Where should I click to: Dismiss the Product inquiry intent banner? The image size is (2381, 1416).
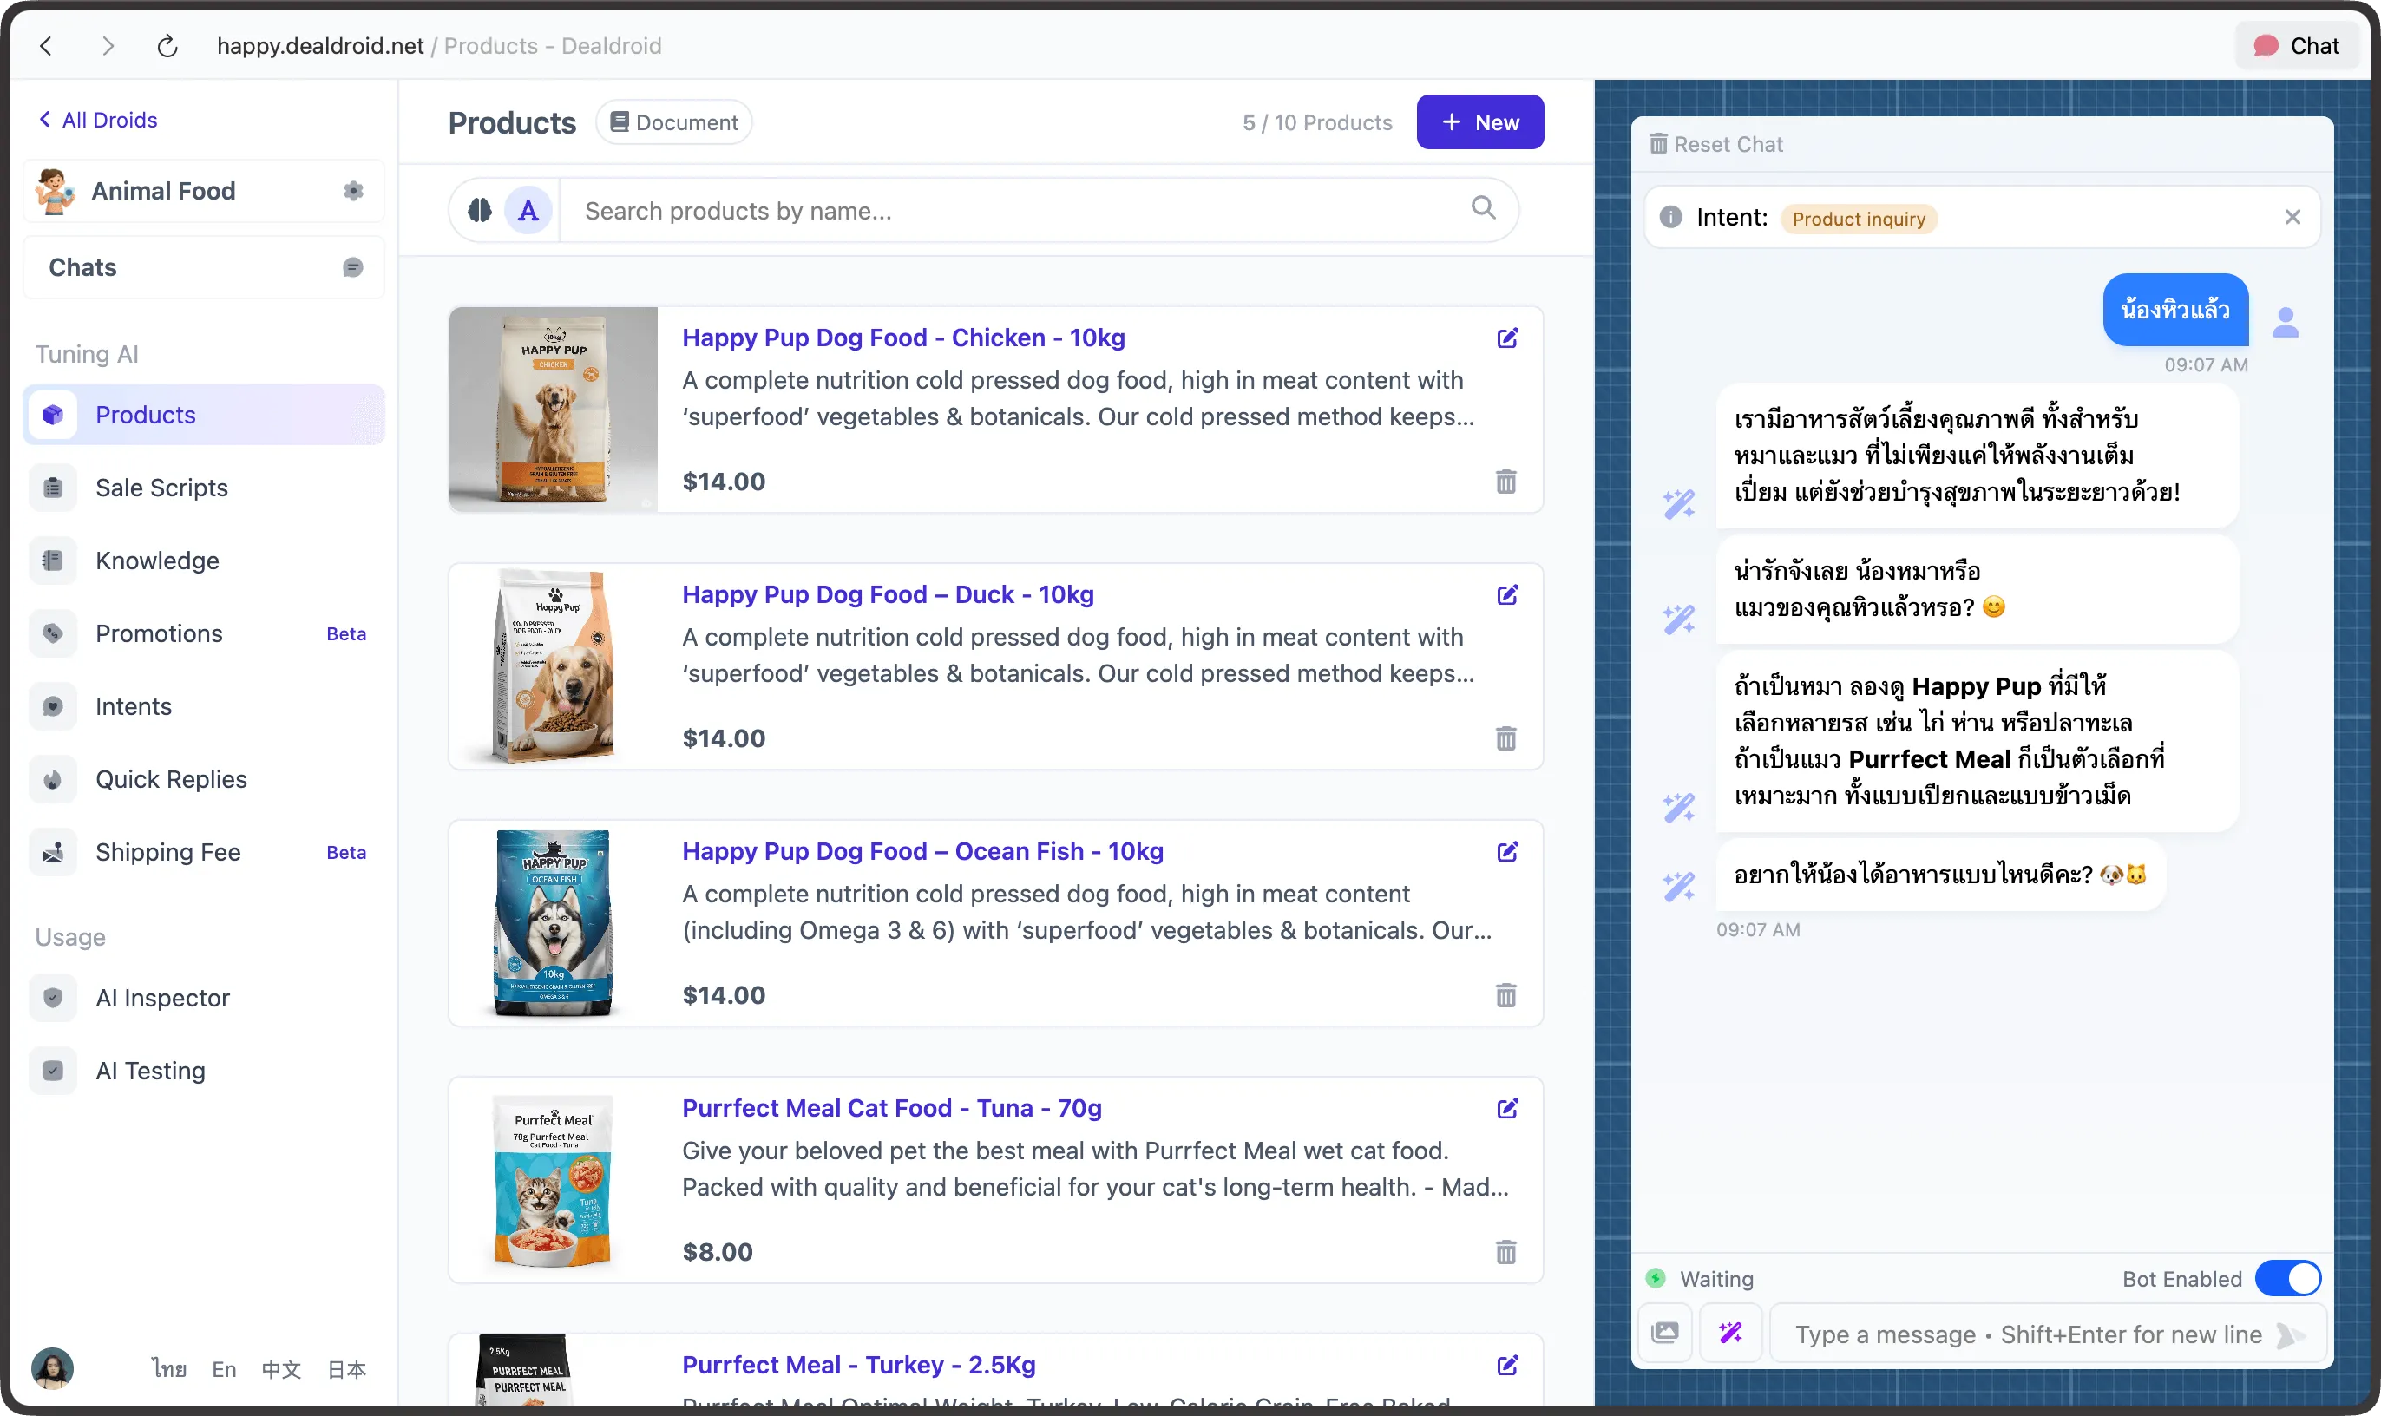tap(2292, 217)
